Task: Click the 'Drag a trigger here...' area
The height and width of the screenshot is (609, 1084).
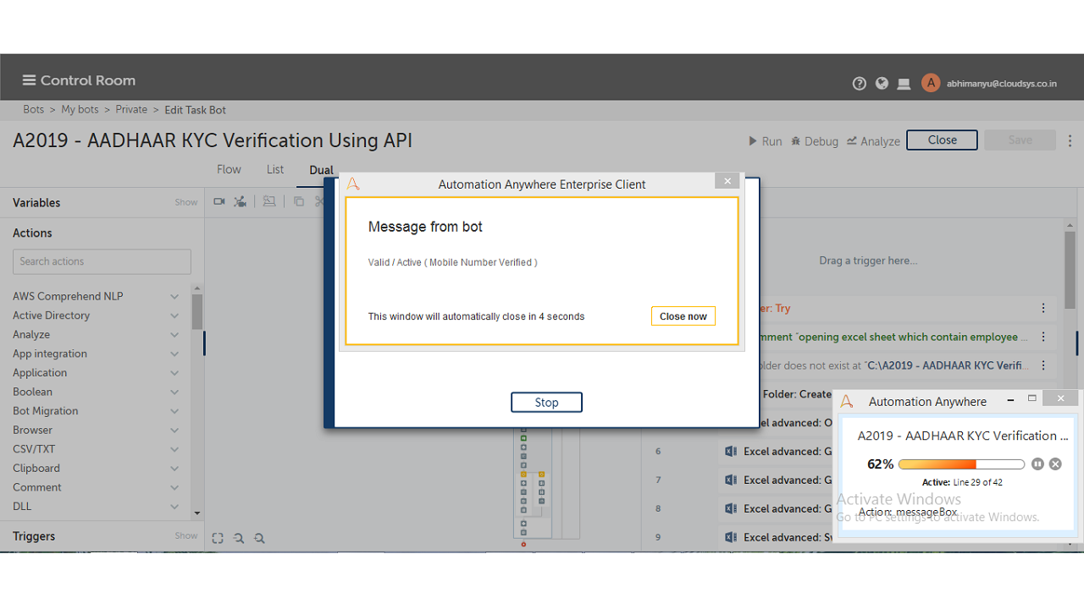Action: click(x=868, y=261)
